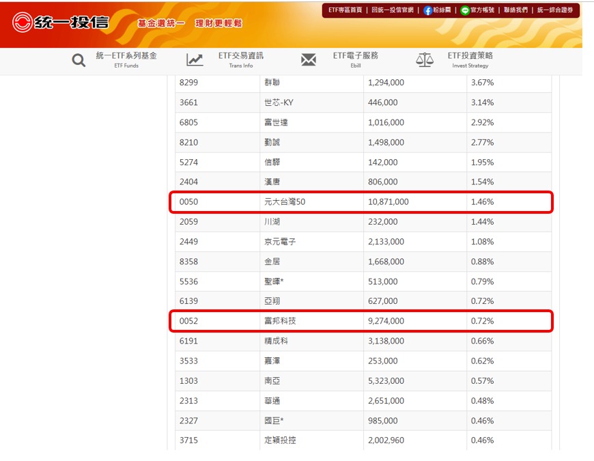Image resolution: width=594 pixels, height=461 pixels.
Task: Select shares value 627,000
Action: click(382, 301)
